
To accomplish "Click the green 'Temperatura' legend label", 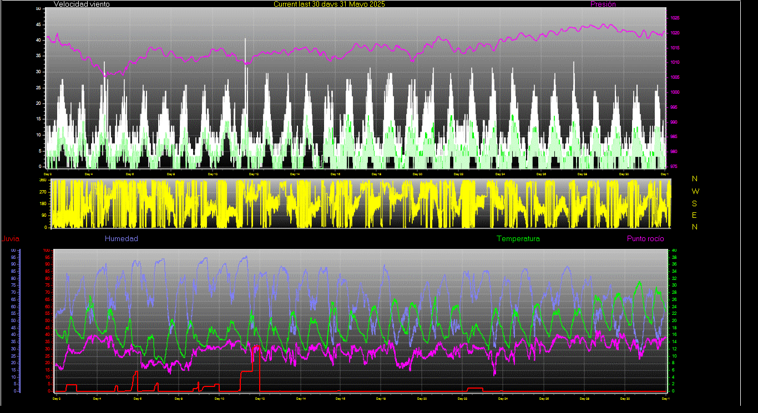I will pos(518,239).
